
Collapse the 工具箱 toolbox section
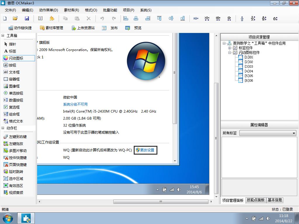[3, 35]
